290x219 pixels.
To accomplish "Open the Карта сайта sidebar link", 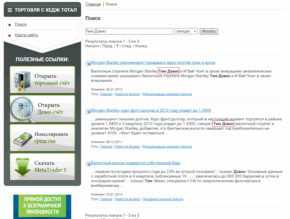I will 26,35.
